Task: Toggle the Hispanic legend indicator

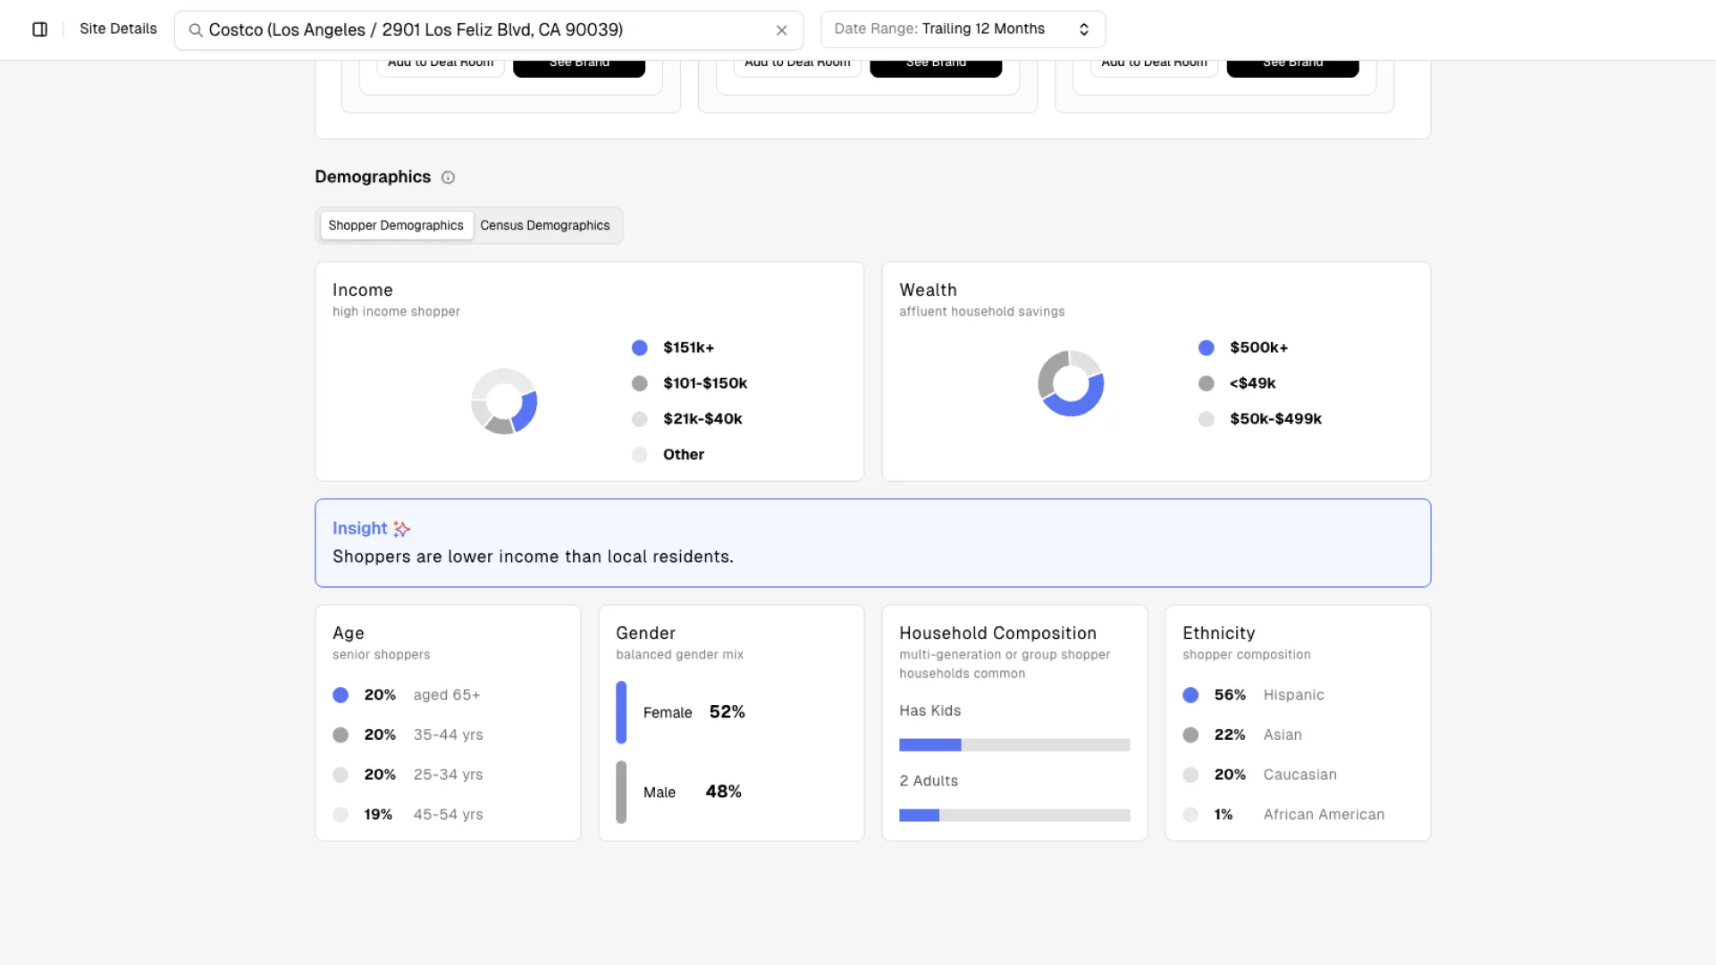Action: 1190,694
